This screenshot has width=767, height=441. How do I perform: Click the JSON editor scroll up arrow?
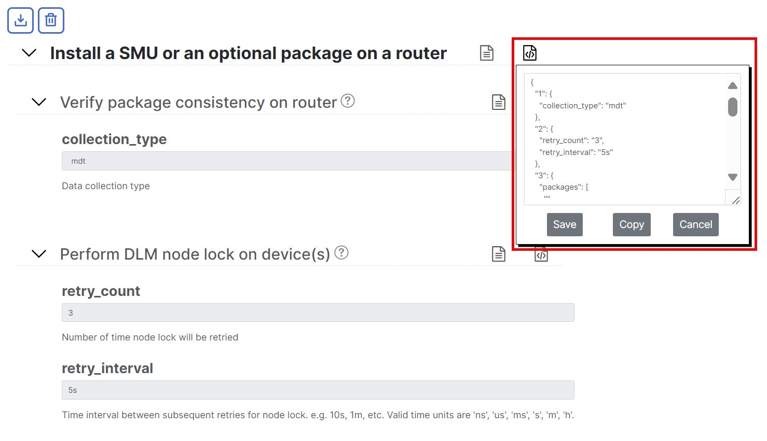(733, 86)
